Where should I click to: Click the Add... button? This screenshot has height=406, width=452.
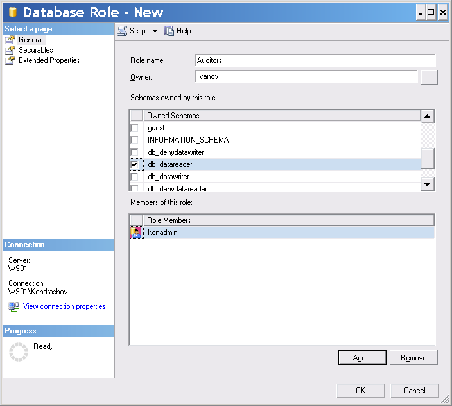pyautogui.click(x=362, y=357)
